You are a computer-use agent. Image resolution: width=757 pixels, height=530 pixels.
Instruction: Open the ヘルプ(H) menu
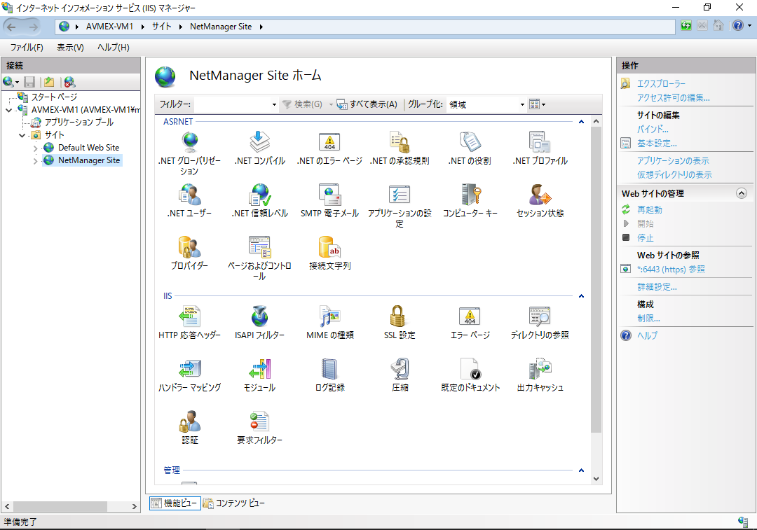pyautogui.click(x=114, y=48)
